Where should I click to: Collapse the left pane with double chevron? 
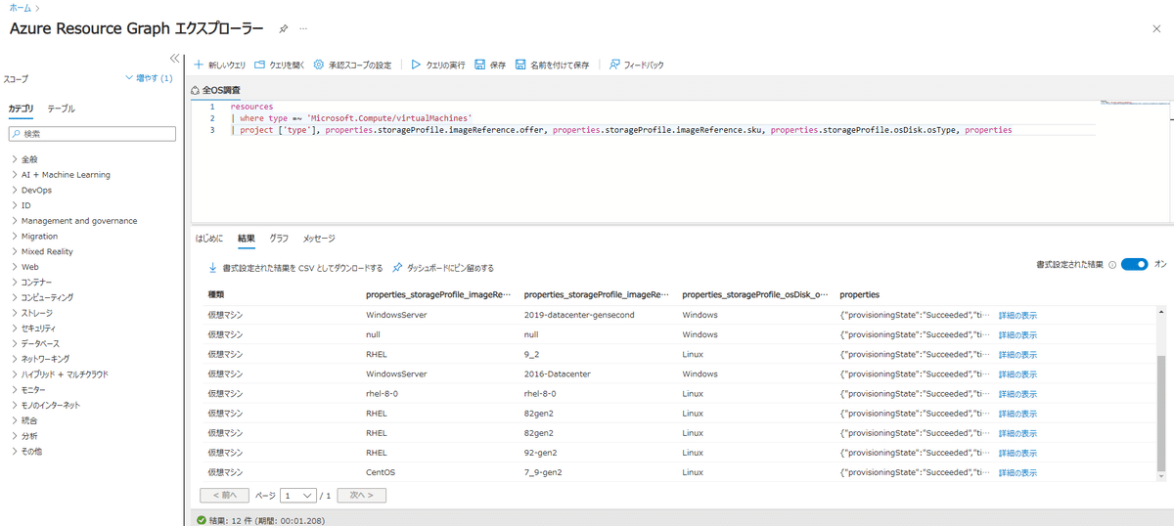coord(175,58)
